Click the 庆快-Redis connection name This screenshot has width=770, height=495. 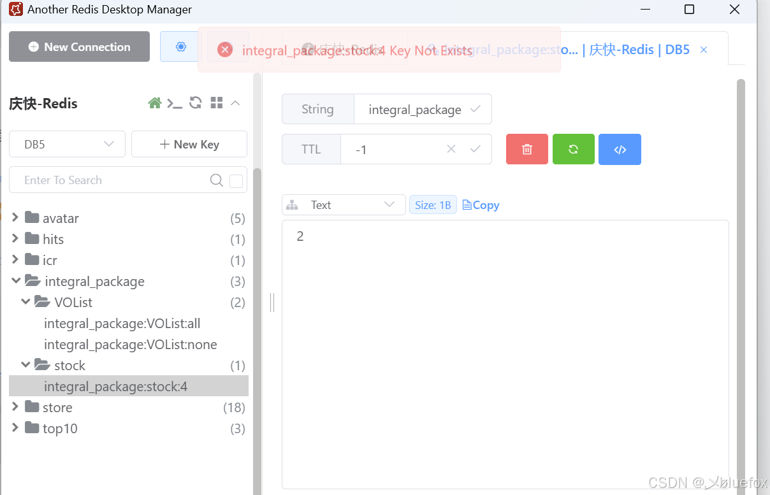pyautogui.click(x=43, y=104)
